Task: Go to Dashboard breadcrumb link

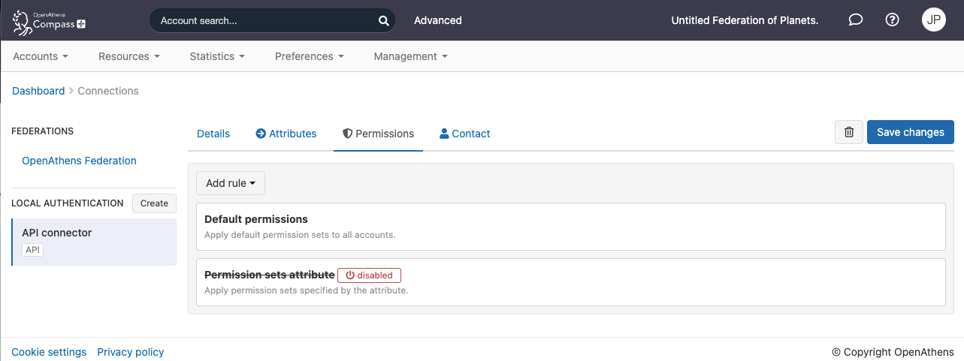Action: [38, 91]
